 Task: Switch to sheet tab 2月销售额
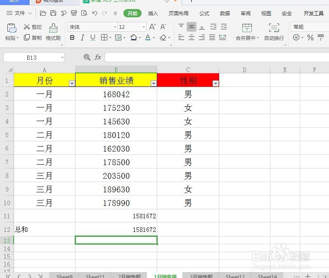click(130, 276)
